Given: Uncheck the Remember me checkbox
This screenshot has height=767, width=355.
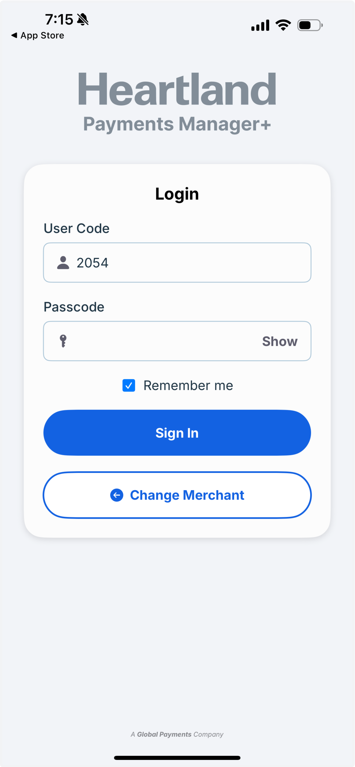Looking at the screenshot, I should (x=129, y=385).
